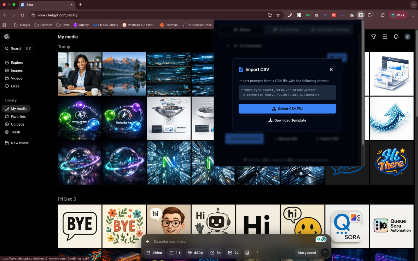Open the React DevTools extension icon
This screenshot has width=418, height=261.
pos(316,15)
